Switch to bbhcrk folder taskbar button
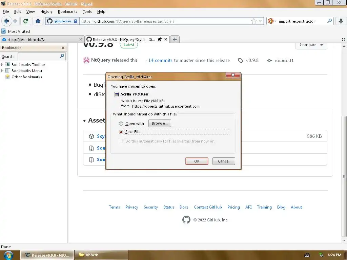Screen dimensions: 347x260 [101, 255]
